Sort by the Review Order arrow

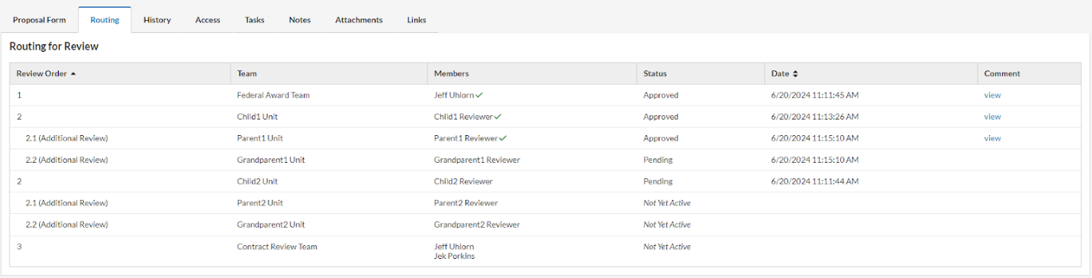(x=73, y=74)
